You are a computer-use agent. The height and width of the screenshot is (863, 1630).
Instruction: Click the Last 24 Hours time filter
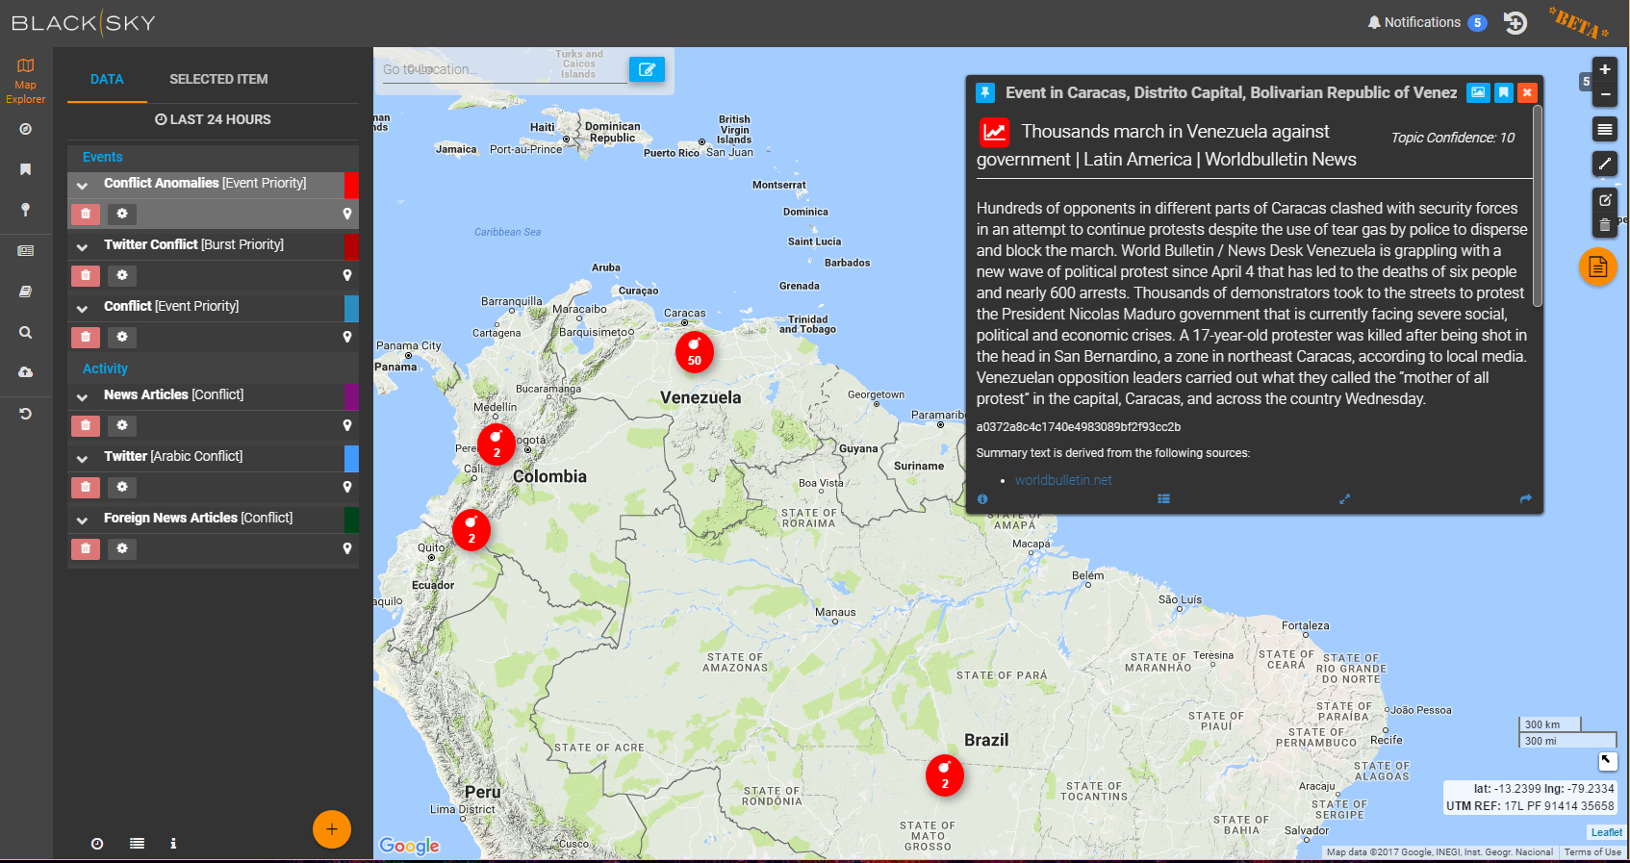tap(213, 119)
